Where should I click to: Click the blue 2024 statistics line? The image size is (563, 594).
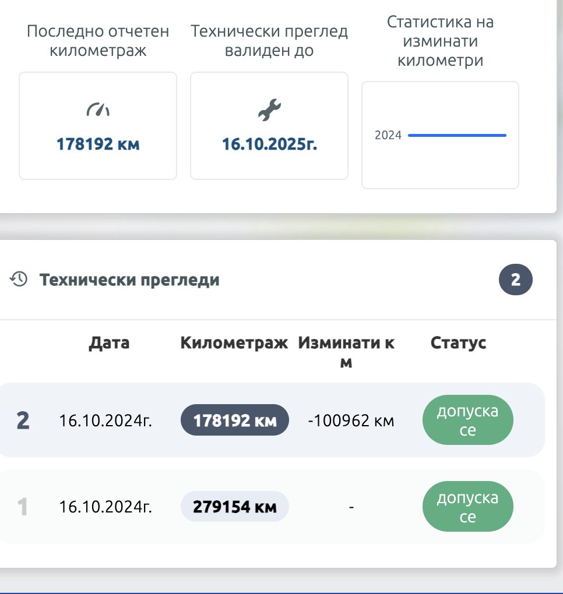point(458,135)
